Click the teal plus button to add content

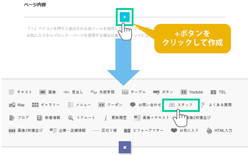click(125, 17)
